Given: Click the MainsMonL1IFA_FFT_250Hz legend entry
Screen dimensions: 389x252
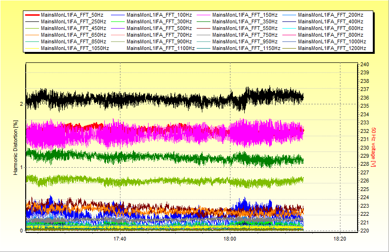Looking at the screenshot, I should (x=70, y=22).
